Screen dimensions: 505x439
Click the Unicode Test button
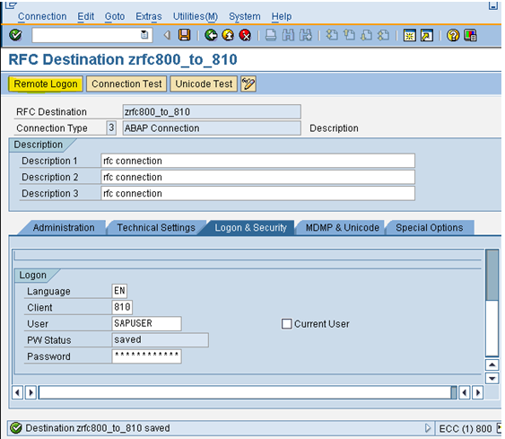pos(204,83)
